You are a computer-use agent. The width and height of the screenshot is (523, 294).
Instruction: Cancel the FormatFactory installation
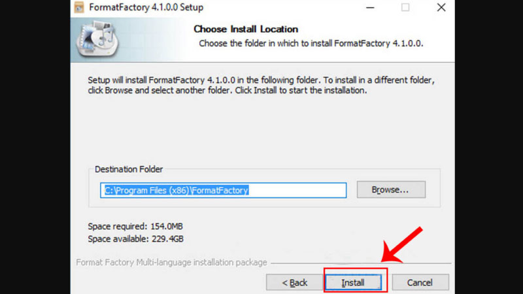tap(420, 283)
